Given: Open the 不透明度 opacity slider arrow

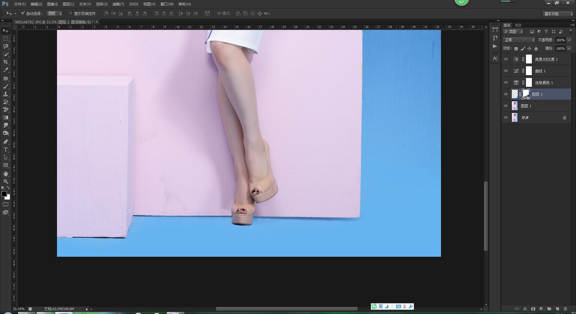Looking at the screenshot, I should click(x=569, y=40).
